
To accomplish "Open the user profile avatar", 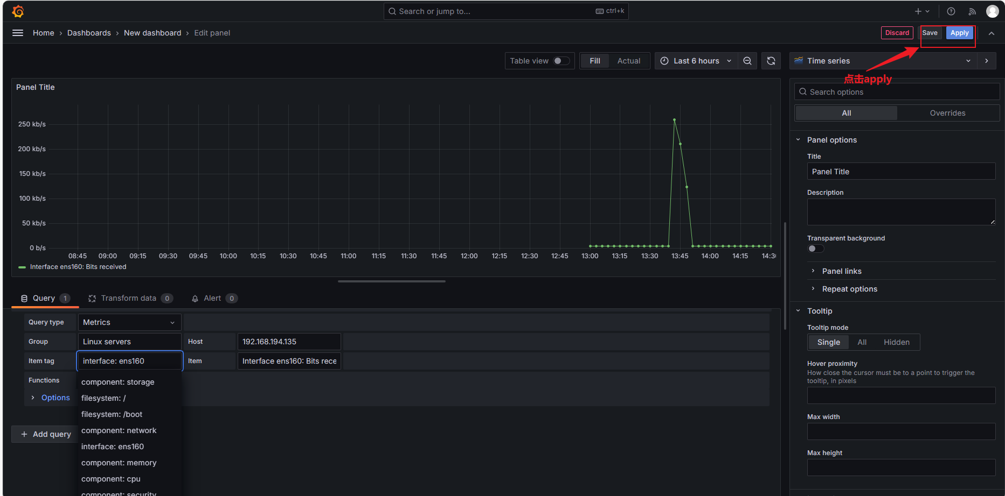I will coord(993,11).
